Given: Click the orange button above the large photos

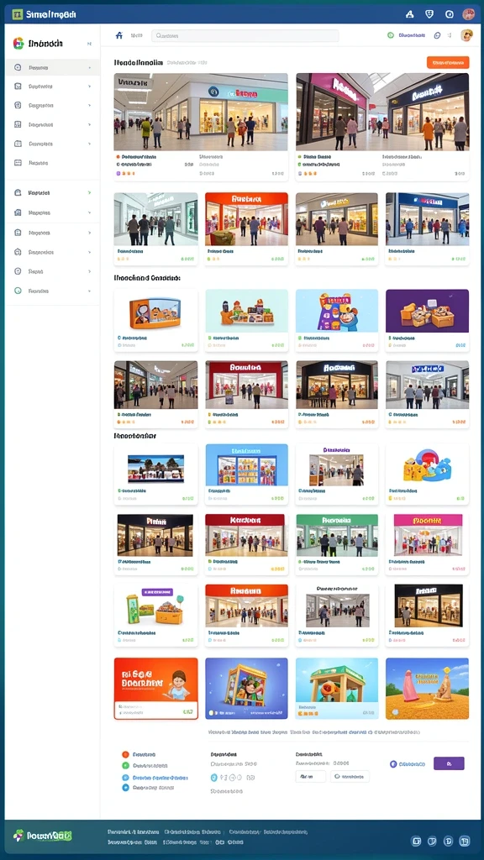Looking at the screenshot, I should [x=448, y=62].
